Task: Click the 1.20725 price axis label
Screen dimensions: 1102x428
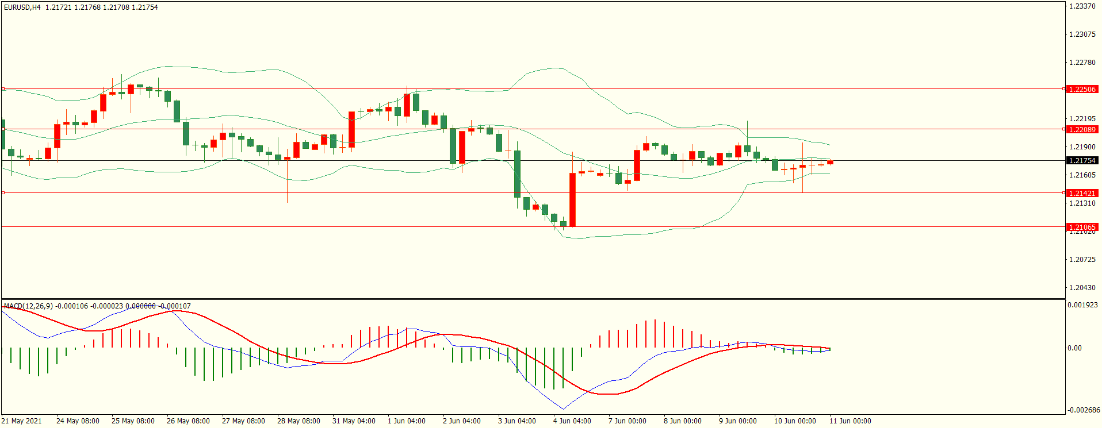Action: (1082, 260)
